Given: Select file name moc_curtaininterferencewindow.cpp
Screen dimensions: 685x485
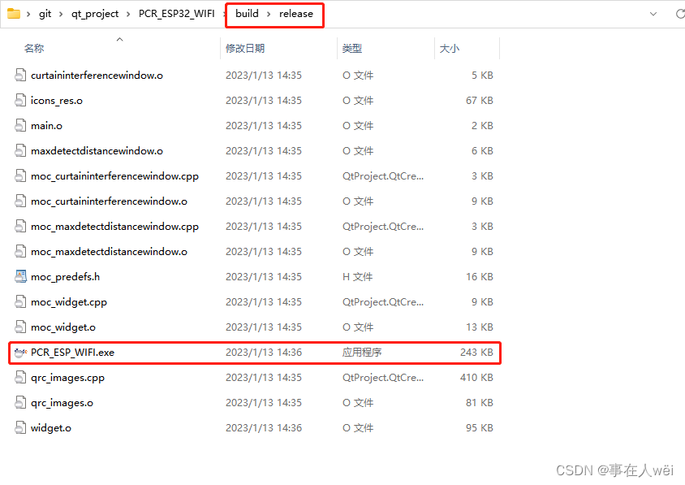Looking at the screenshot, I should pos(114,176).
